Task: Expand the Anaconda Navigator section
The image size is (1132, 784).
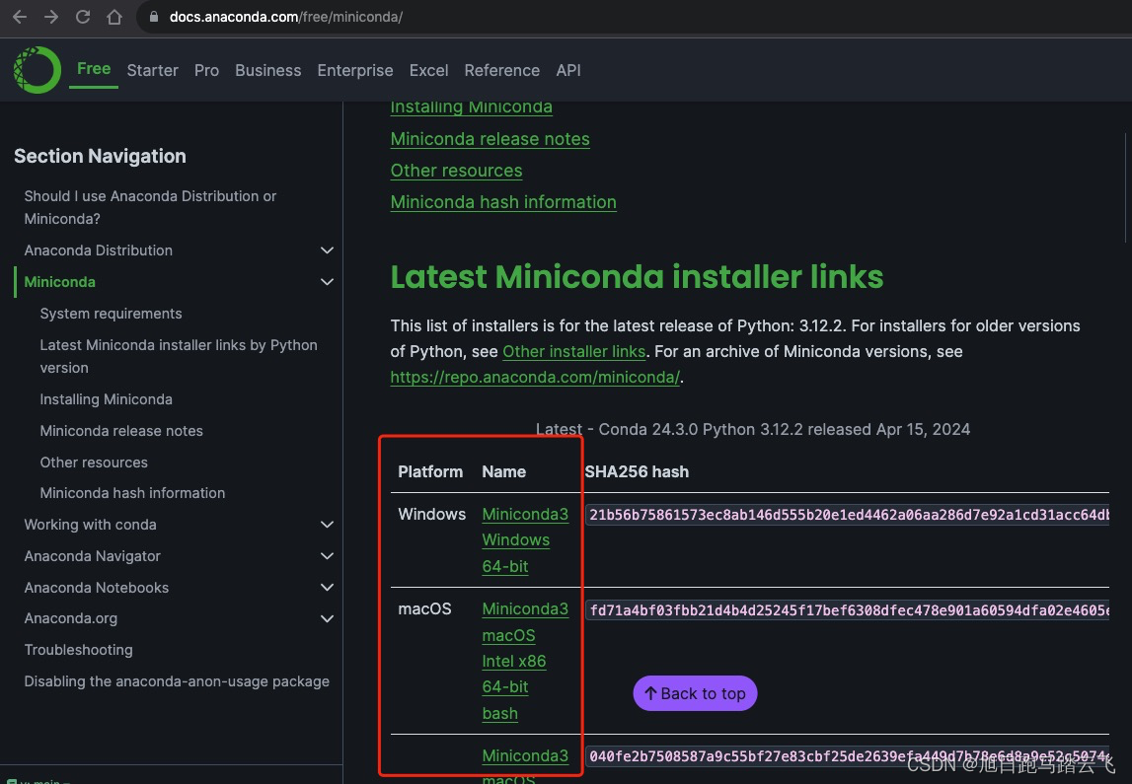Action: pos(327,556)
